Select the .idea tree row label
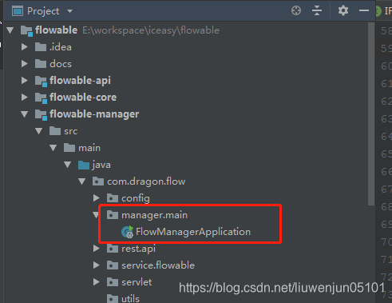The height and width of the screenshot is (303, 392). [61, 47]
